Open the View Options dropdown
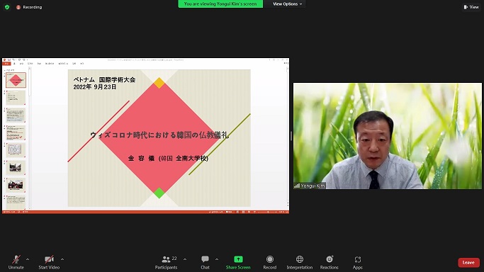The height and width of the screenshot is (272, 484). [x=287, y=4]
